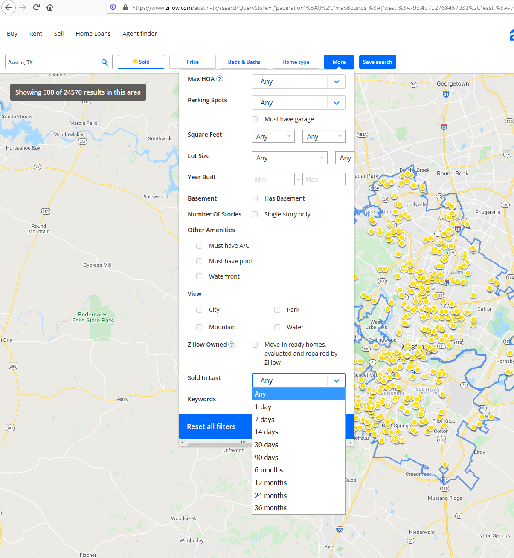Click Reset all filters
514x558 pixels.
[x=211, y=426]
